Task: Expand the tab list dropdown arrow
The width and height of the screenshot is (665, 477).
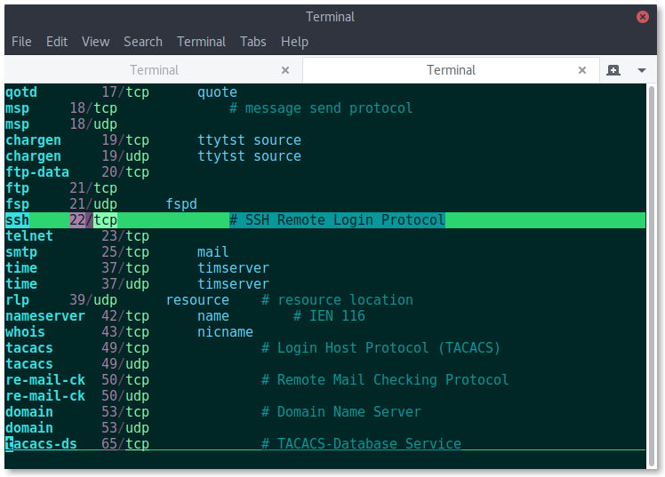Action: [x=642, y=70]
